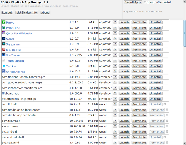Open the question mark info for com.tcs.maps
The image size is (186, 145).
(x=115, y=121)
